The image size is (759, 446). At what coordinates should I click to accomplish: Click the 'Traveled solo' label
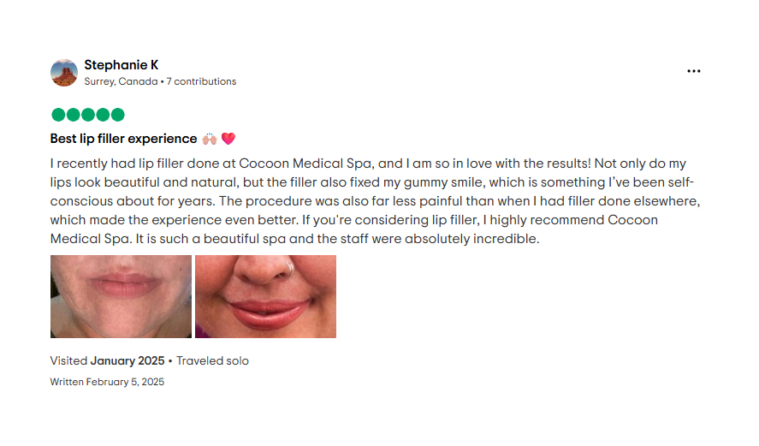tap(212, 360)
